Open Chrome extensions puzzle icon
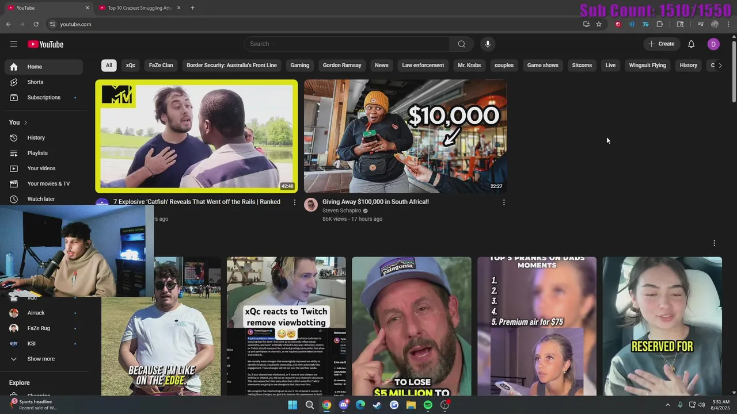Screen dimensions: 737x414 [660, 24]
